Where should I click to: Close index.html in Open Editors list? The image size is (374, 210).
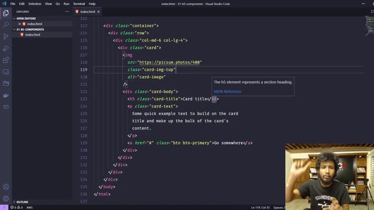(19, 24)
